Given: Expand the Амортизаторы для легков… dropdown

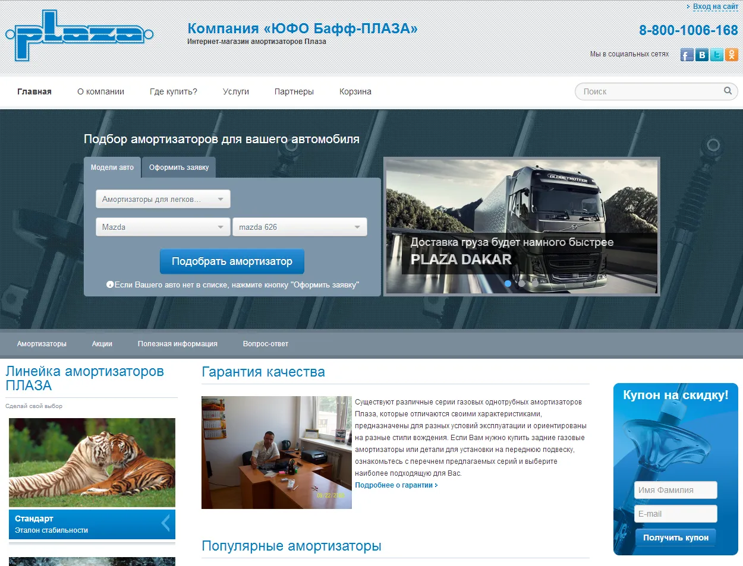Looking at the screenshot, I should pos(163,199).
